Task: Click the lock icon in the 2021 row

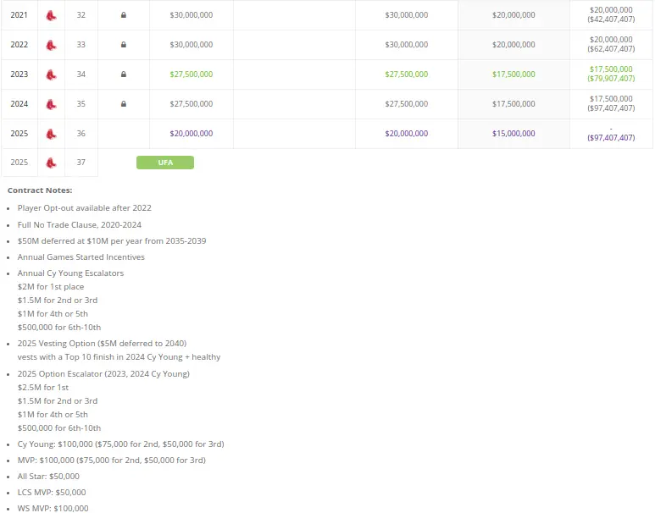Action: click(124, 15)
